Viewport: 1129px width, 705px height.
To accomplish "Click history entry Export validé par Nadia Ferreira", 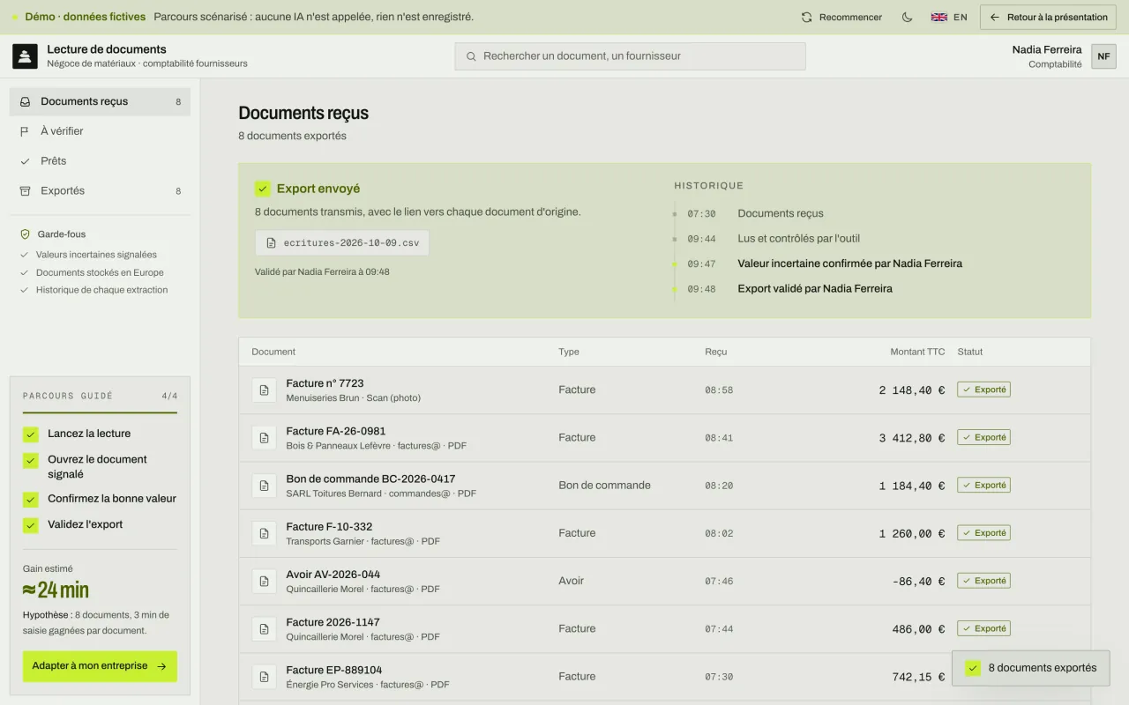I will click(815, 288).
